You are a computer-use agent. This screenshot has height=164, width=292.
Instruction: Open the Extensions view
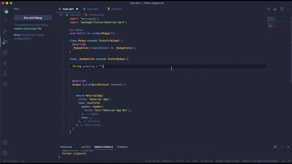pyautogui.click(x=5, y=52)
